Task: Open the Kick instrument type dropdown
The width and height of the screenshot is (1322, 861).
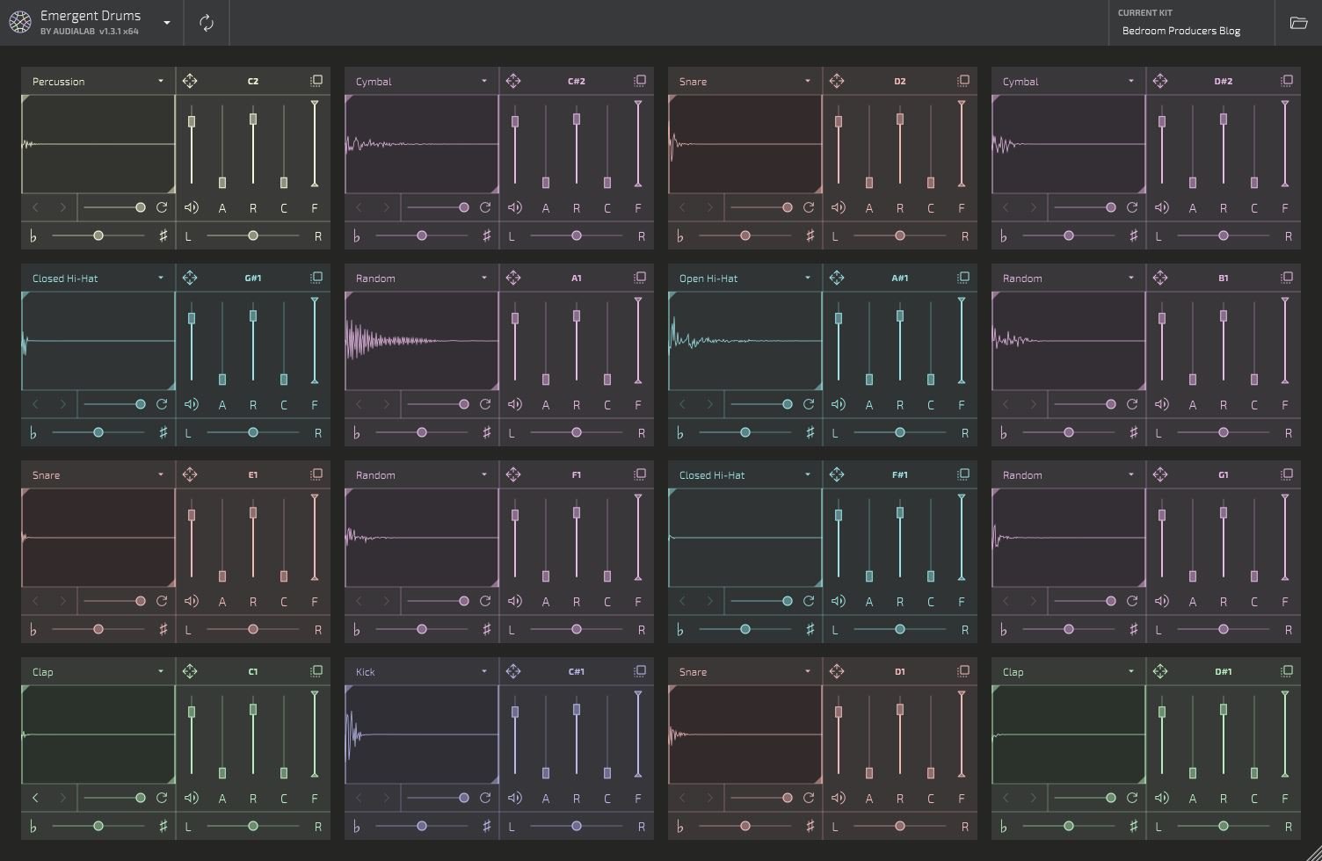Action: (421, 671)
